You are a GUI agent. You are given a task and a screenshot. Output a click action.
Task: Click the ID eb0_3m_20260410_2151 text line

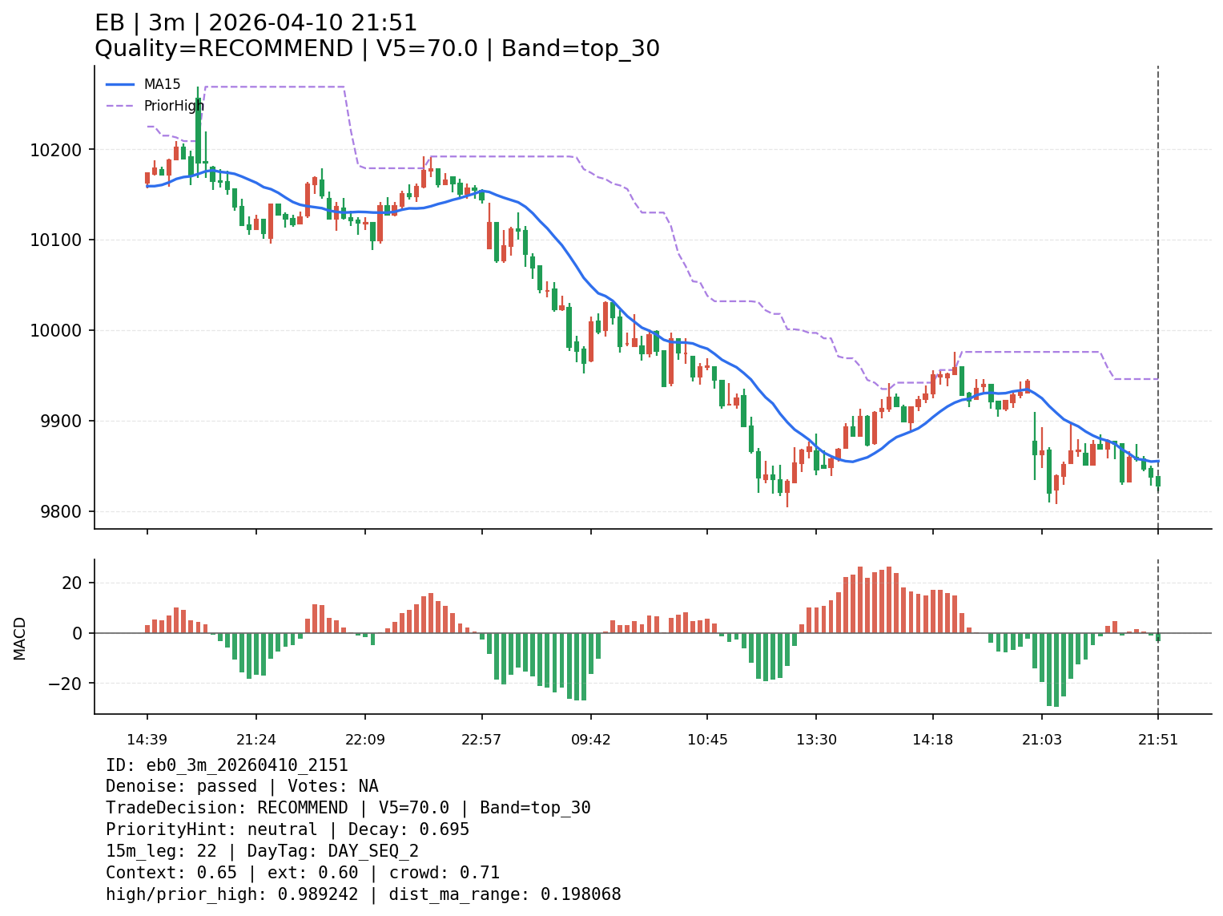227,765
